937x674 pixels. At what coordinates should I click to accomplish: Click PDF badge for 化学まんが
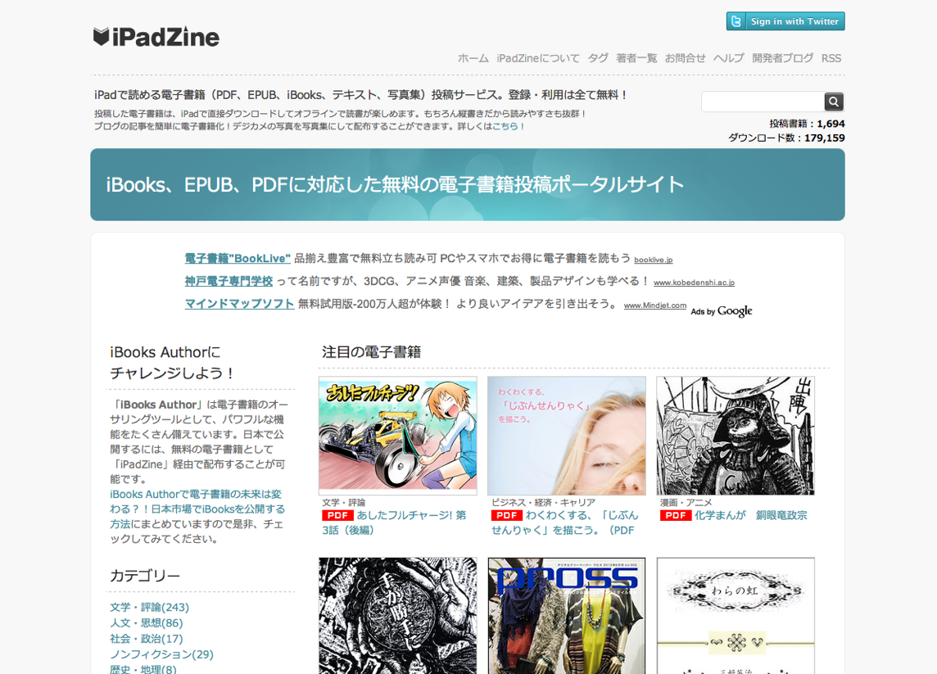click(676, 515)
